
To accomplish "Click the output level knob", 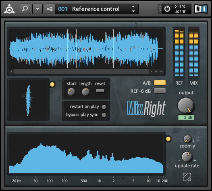I will (x=186, y=106).
